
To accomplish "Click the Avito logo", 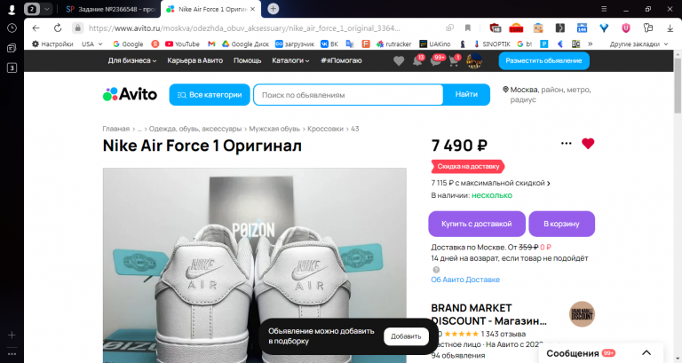I will coord(130,94).
